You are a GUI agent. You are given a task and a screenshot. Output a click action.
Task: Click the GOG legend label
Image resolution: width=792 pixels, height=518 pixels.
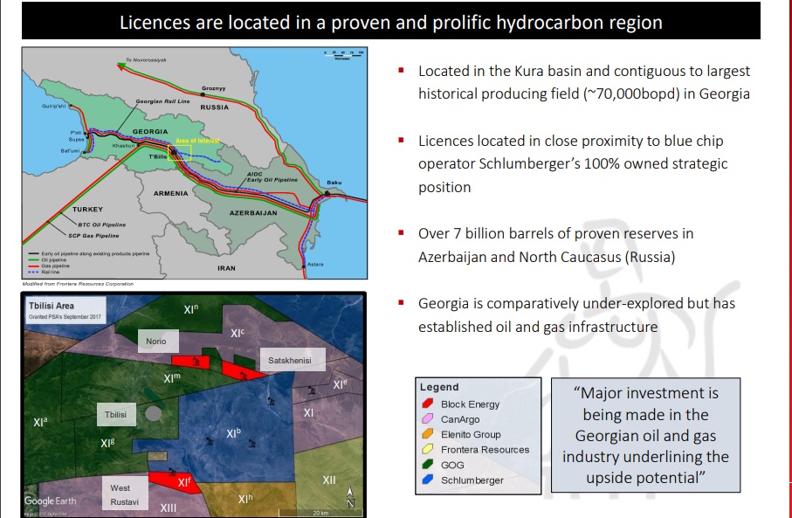pyautogui.click(x=452, y=465)
